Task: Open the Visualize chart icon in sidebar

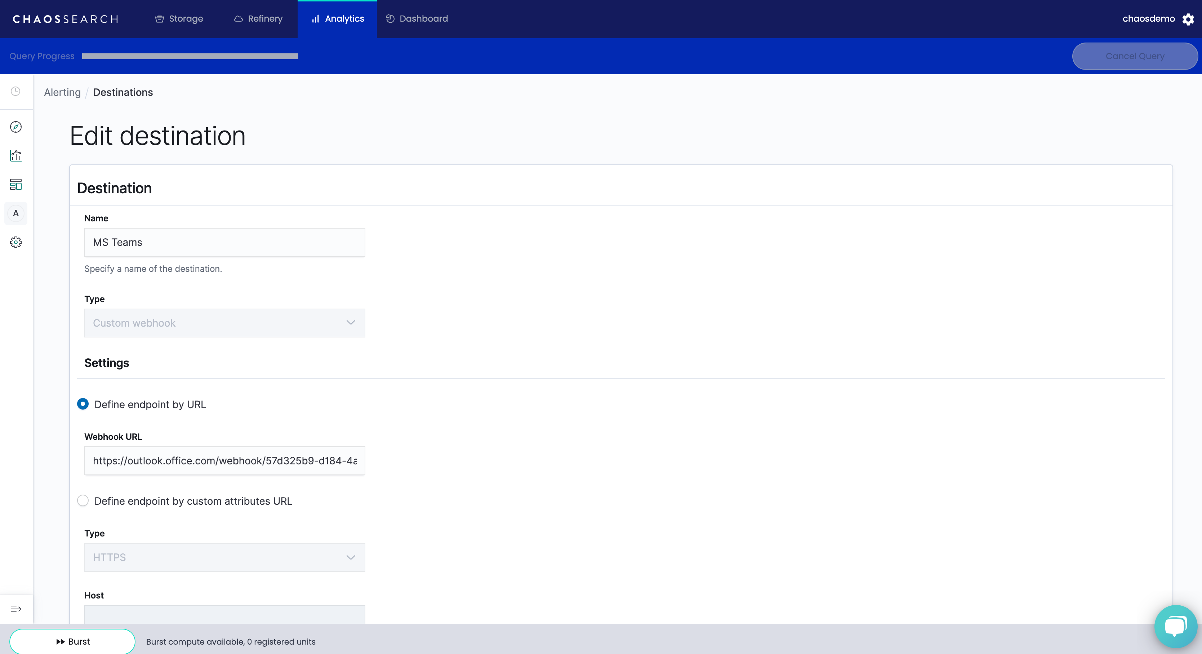Action: click(x=16, y=156)
